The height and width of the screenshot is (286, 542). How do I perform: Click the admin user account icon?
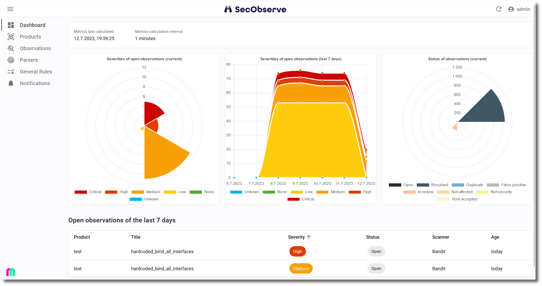pyautogui.click(x=511, y=9)
